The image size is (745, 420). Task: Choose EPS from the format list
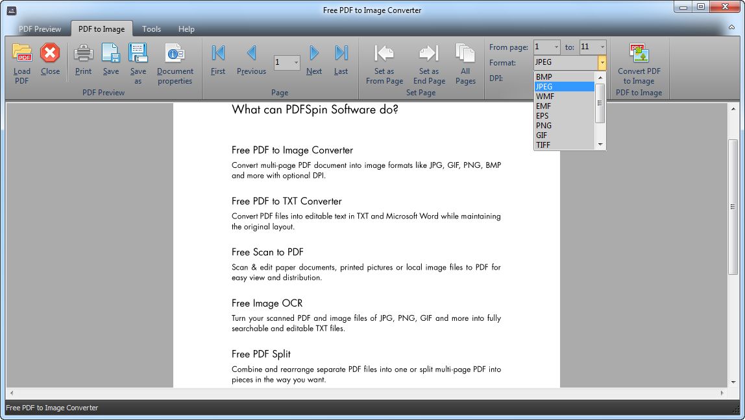565,116
